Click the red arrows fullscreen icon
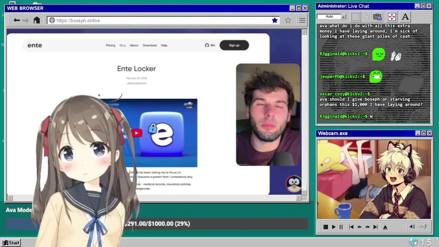The image size is (439, 247). coord(392,16)
